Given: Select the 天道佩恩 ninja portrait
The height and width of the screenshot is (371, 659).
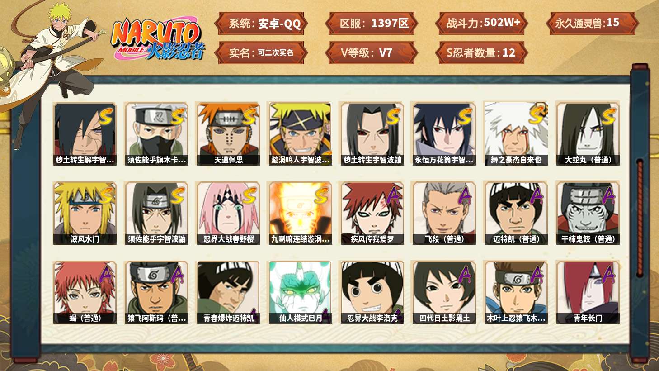Looking at the screenshot, I should coord(228,134).
